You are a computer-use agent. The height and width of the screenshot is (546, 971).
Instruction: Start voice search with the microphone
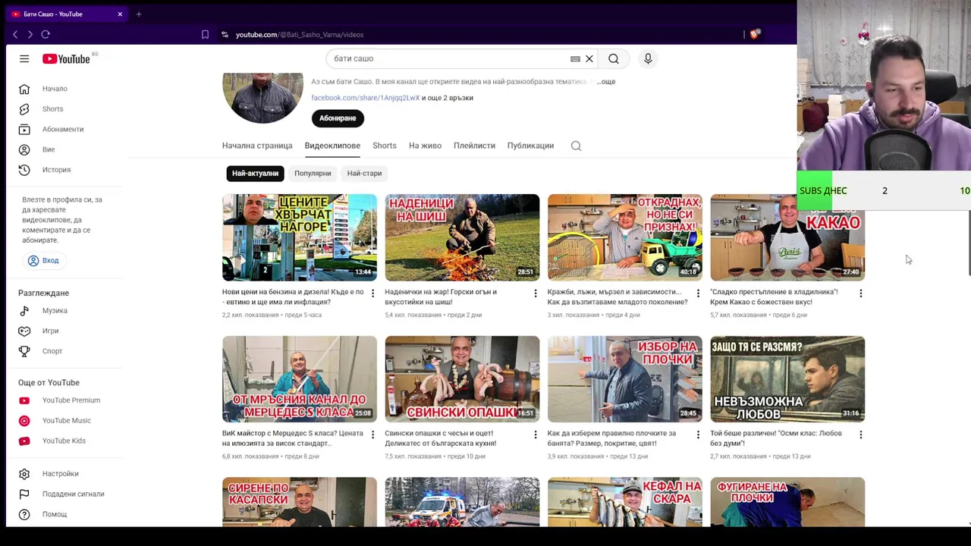(x=648, y=58)
